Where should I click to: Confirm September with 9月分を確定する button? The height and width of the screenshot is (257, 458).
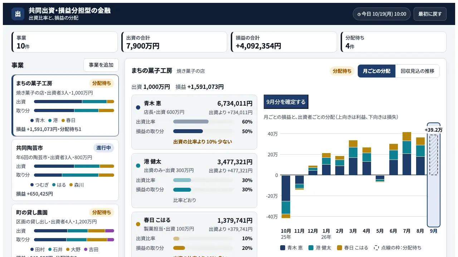point(286,102)
